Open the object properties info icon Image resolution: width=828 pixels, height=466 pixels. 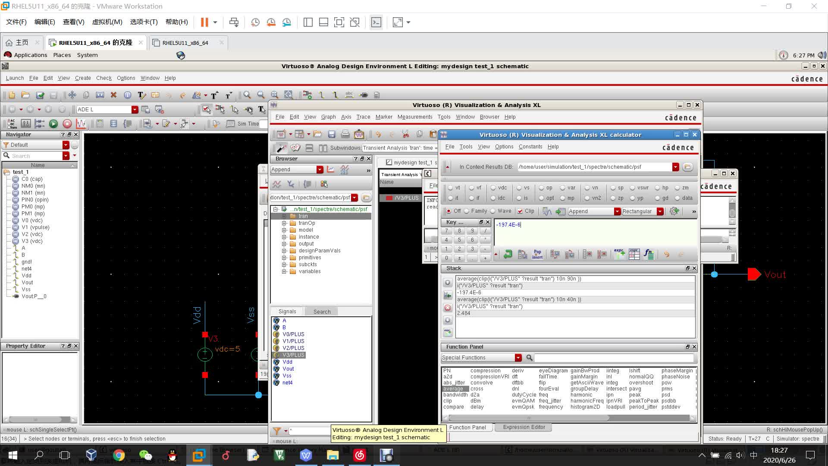[127, 95]
